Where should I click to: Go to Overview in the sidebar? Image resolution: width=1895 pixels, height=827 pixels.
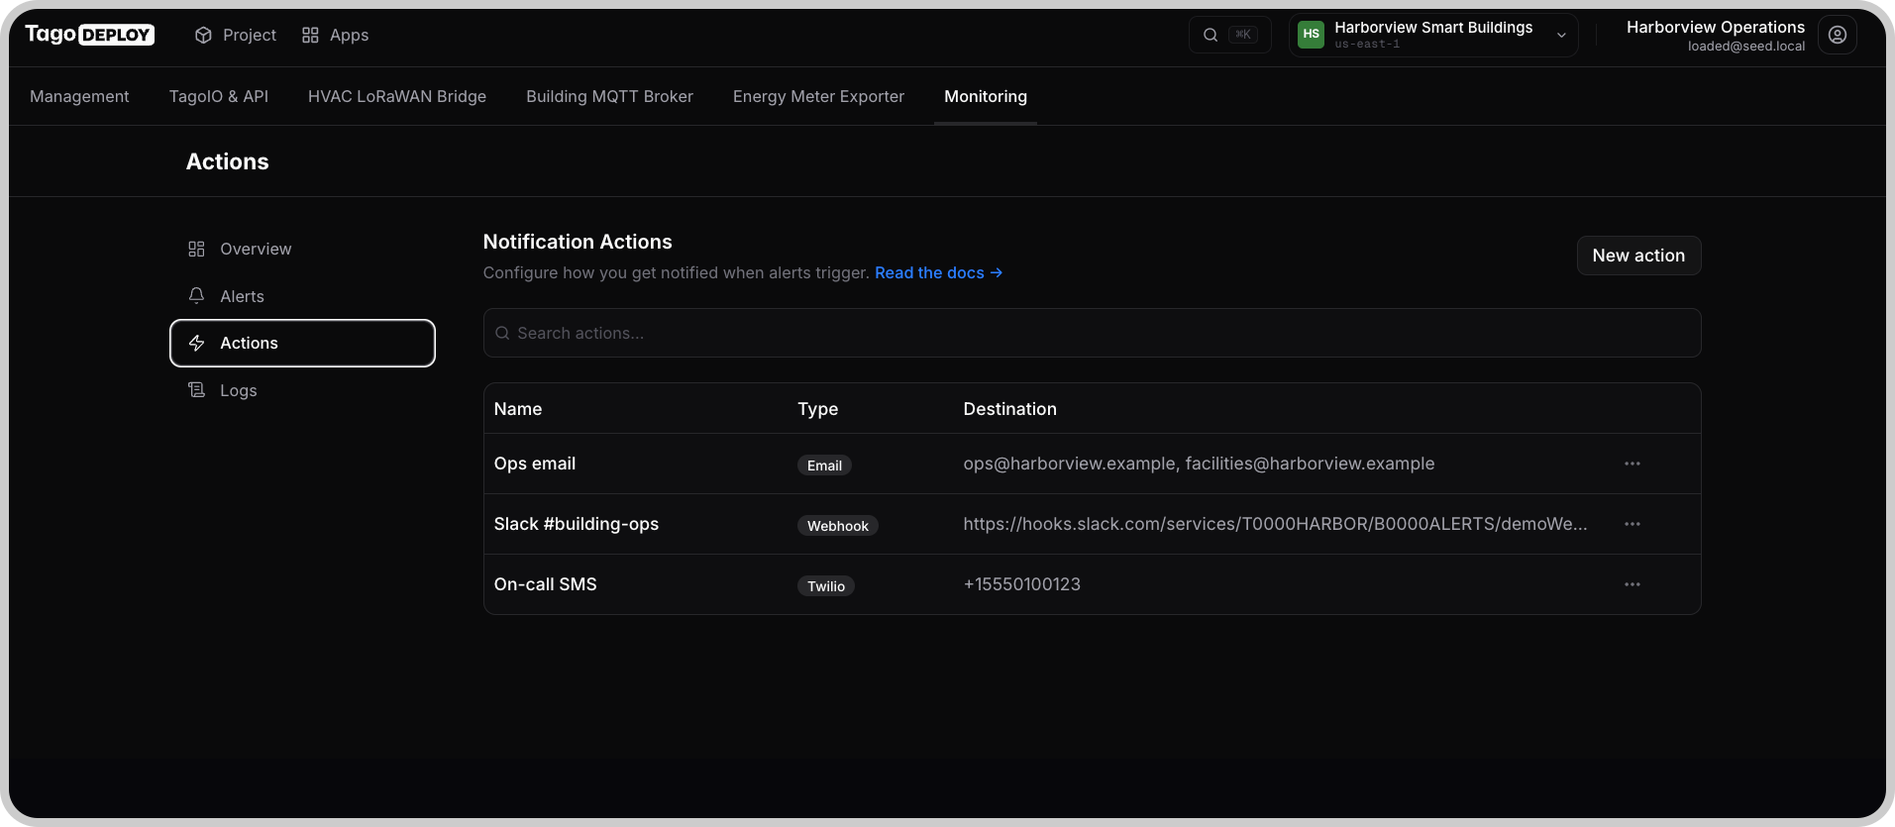(302, 249)
